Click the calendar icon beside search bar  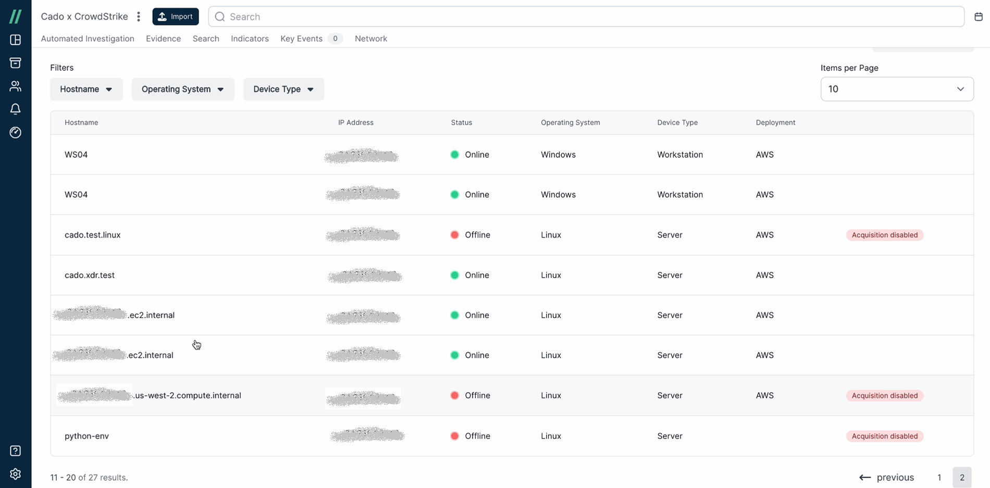978,17
